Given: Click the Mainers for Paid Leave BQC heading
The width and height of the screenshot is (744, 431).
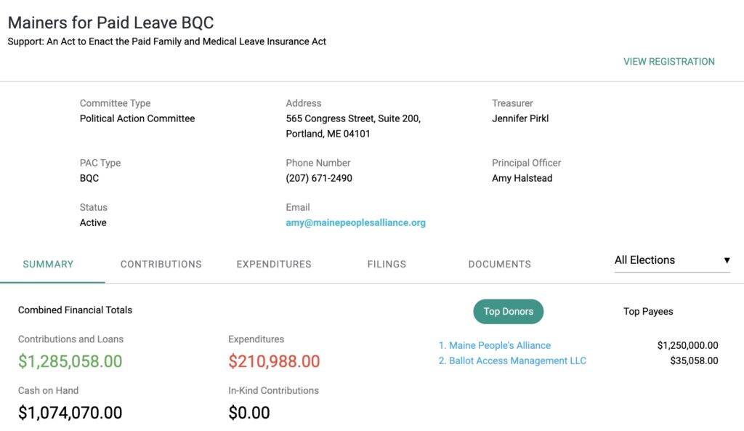Looking at the screenshot, I should pyautogui.click(x=110, y=23).
